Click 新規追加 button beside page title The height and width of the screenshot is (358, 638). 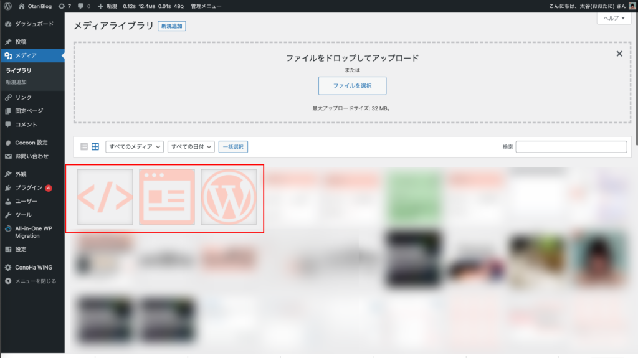pyautogui.click(x=172, y=26)
